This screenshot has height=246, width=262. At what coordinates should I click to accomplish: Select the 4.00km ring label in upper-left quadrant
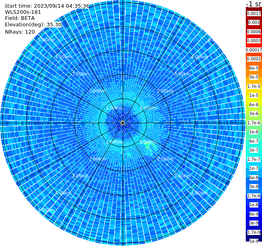(63, 57)
